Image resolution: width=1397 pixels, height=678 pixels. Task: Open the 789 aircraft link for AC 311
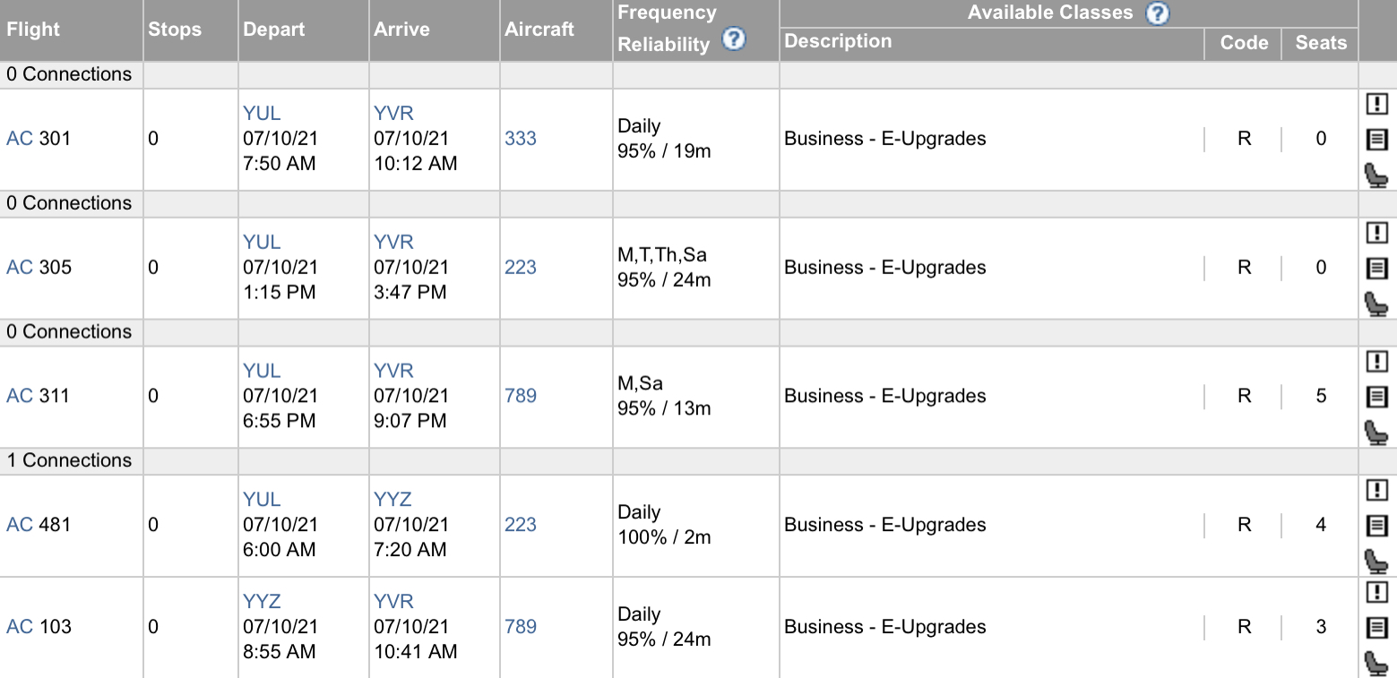(x=520, y=396)
